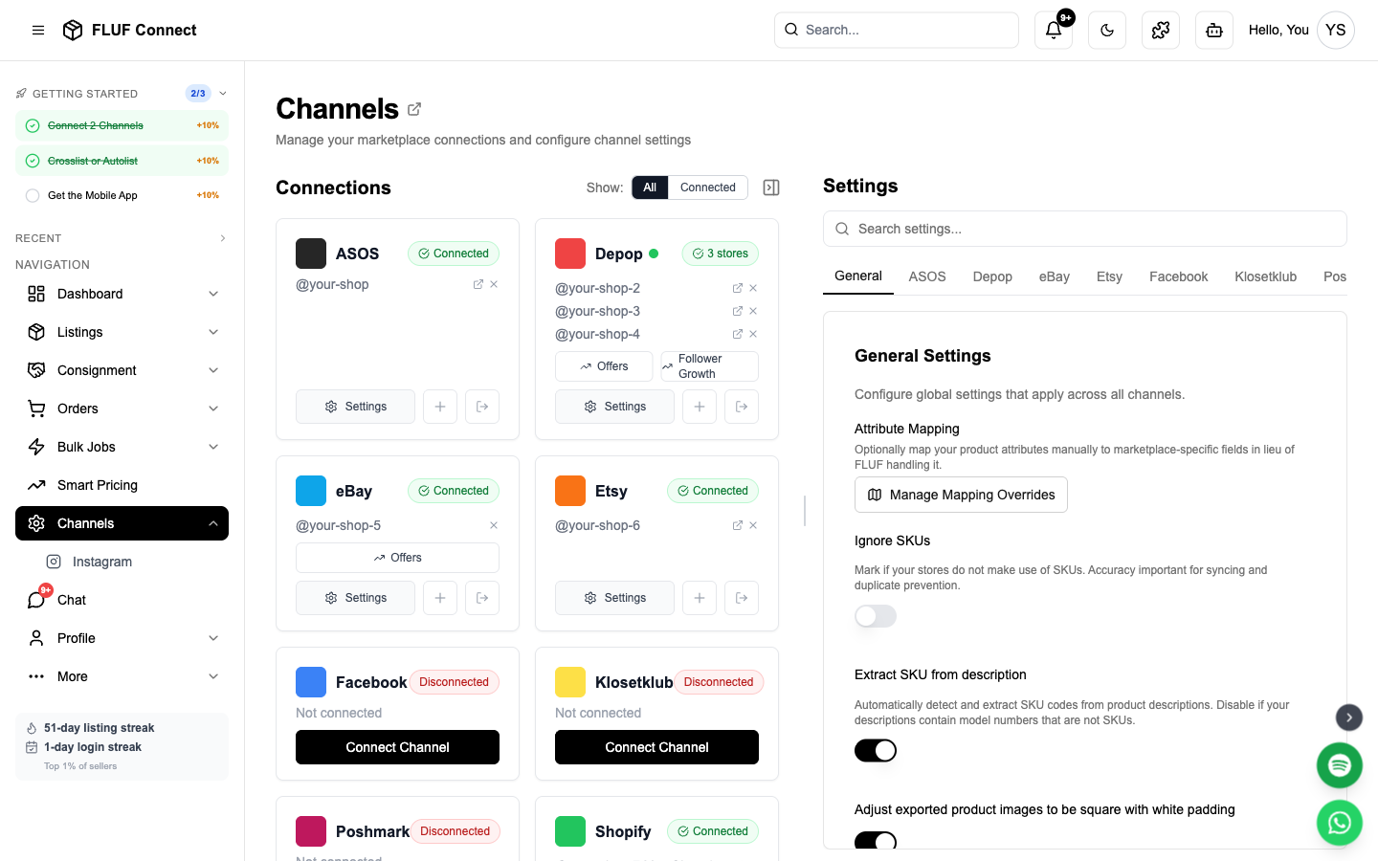1378x861 pixels.
Task: Show only Connected channels filter
Action: click(708, 188)
